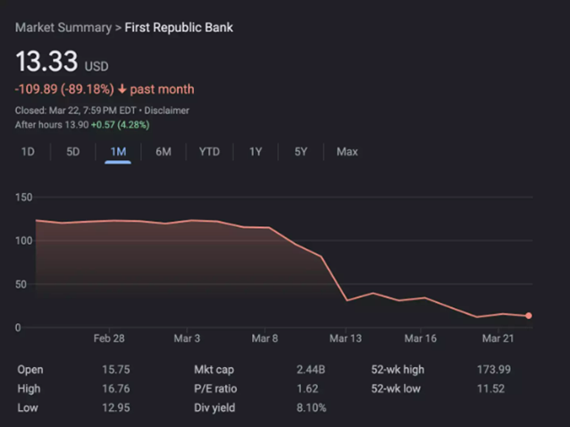Select the 5Y time range

tap(301, 152)
